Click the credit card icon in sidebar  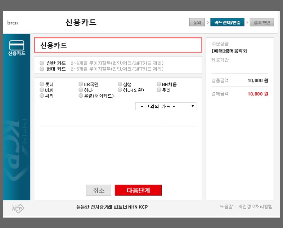click(17, 45)
